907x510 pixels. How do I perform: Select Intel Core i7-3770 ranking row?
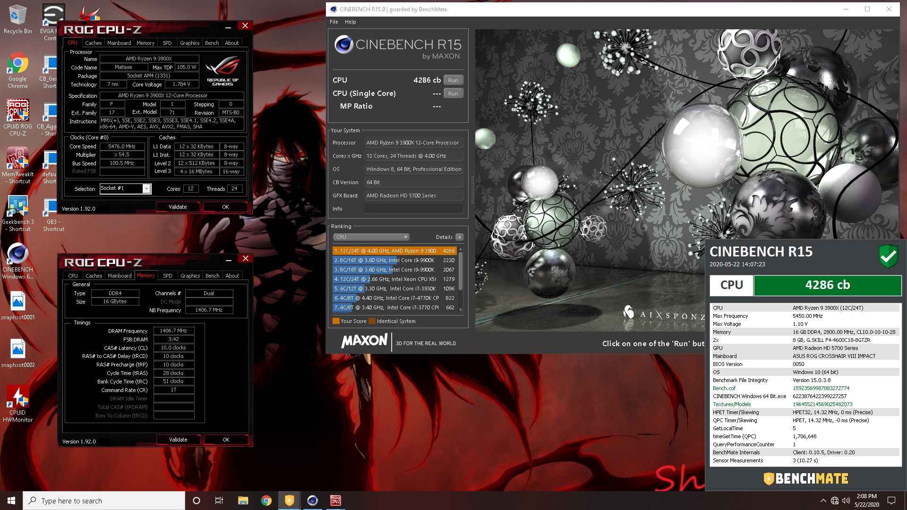point(394,307)
